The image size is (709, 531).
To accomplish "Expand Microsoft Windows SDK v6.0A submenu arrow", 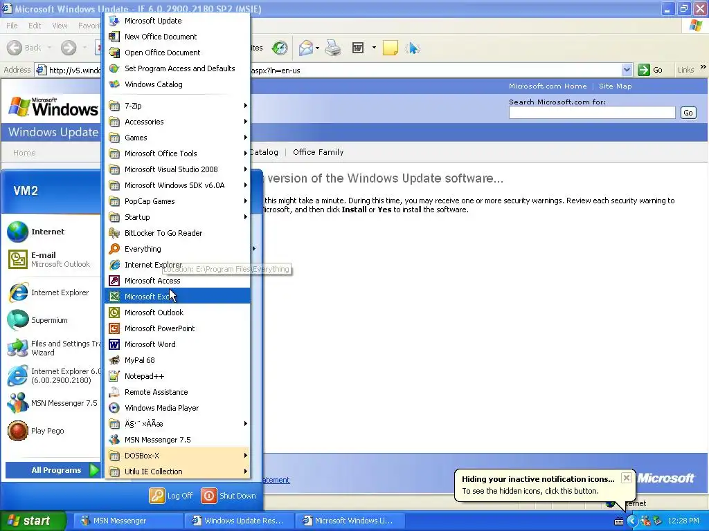I will click(x=246, y=185).
